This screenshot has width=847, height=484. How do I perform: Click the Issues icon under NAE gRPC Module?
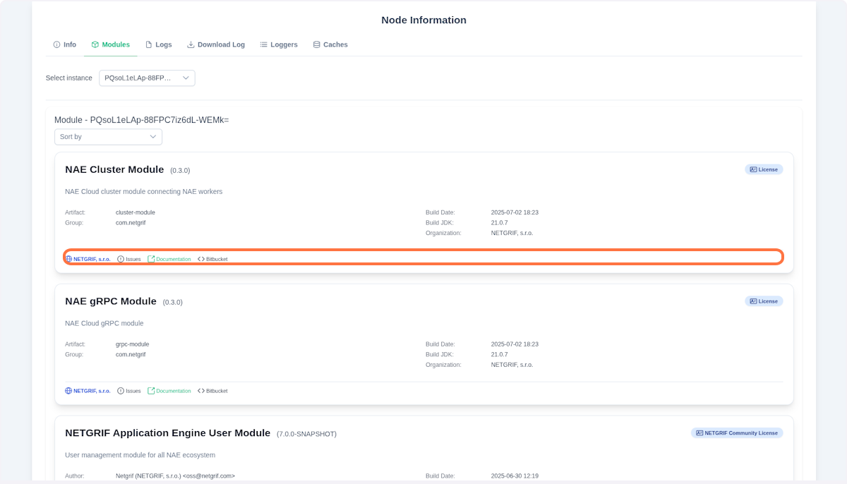pyautogui.click(x=120, y=390)
